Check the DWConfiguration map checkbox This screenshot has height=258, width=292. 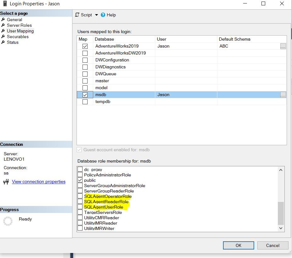click(85, 60)
